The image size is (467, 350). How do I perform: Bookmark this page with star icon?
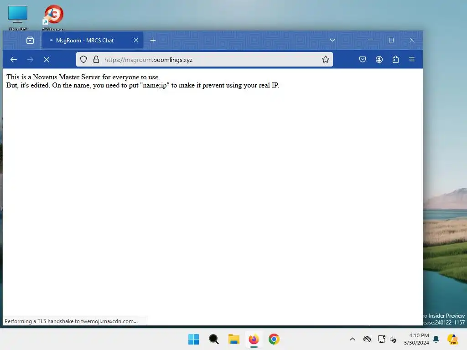(x=325, y=60)
